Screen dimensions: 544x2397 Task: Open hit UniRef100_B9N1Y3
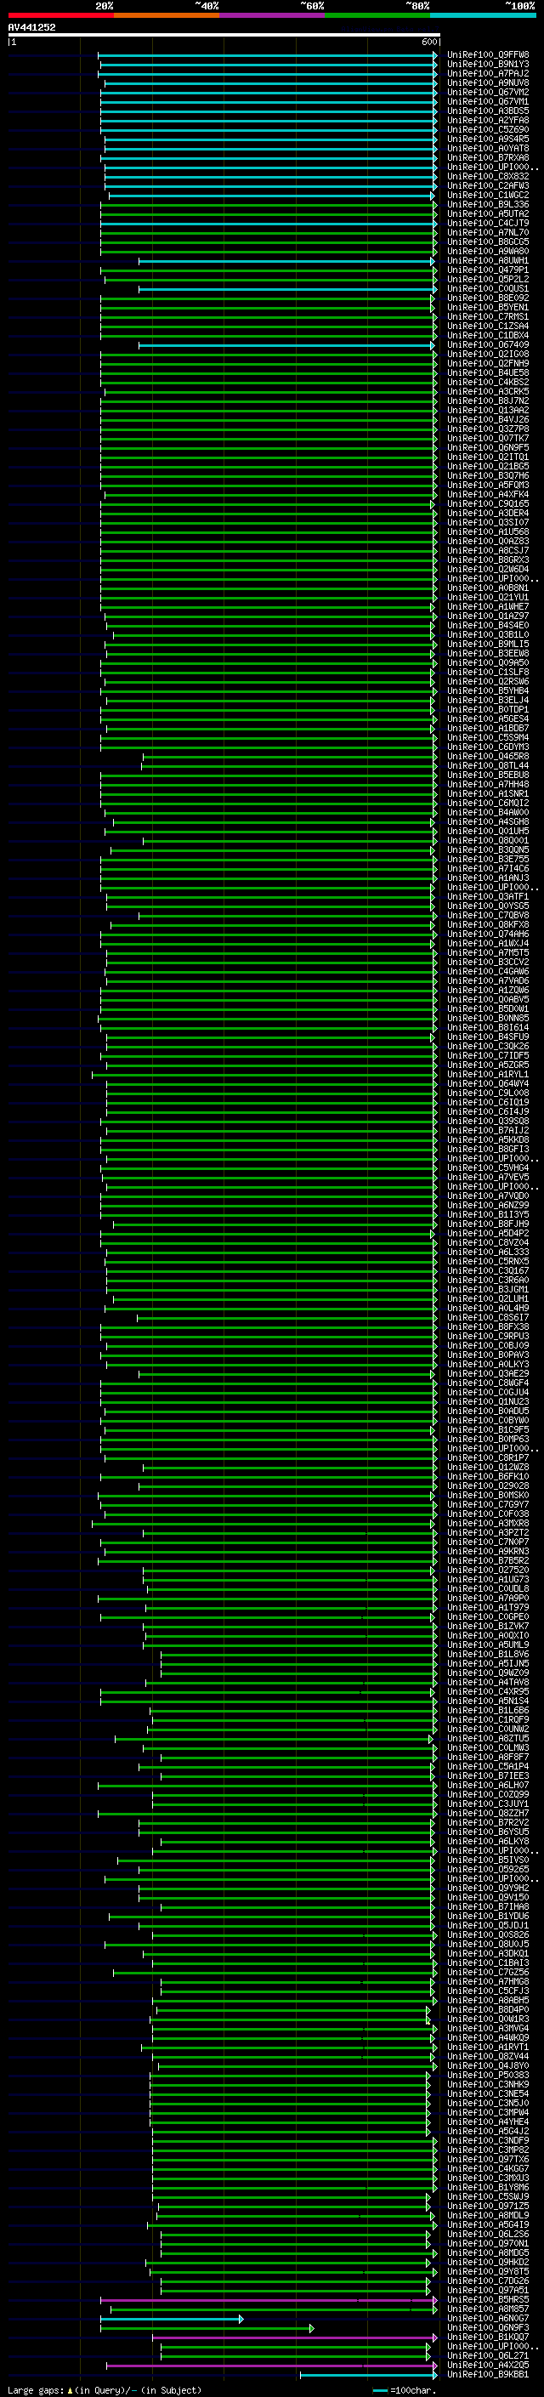click(488, 65)
